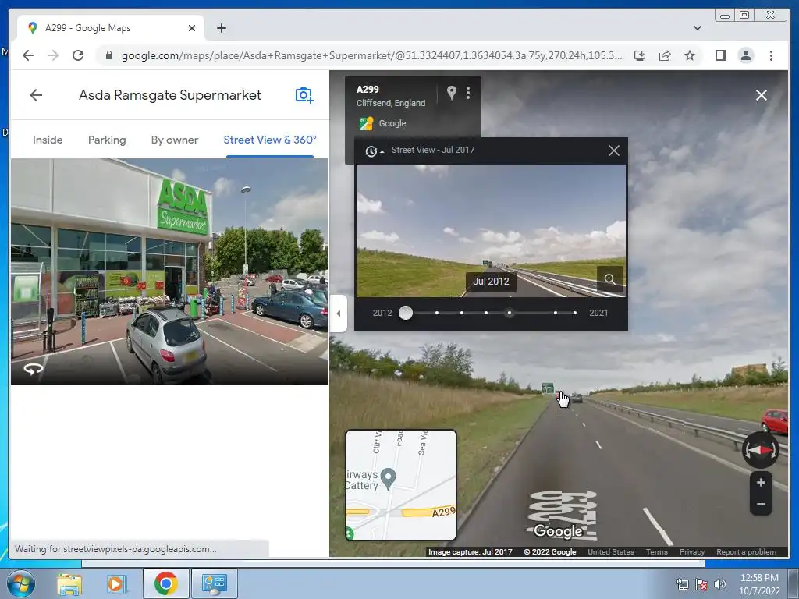Click the Street View compass
The height and width of the screenshot is (599, 799).
coord(760,450)
